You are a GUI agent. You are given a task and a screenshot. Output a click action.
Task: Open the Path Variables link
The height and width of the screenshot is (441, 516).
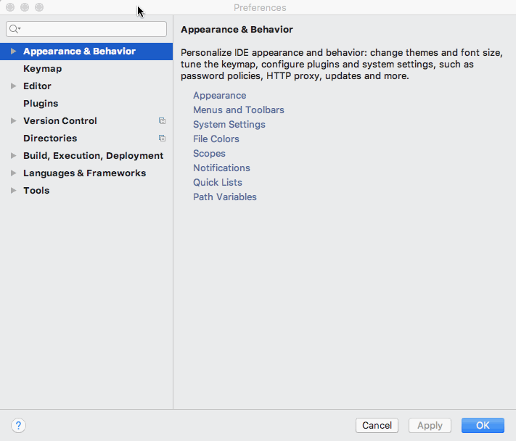coord(224,197)
